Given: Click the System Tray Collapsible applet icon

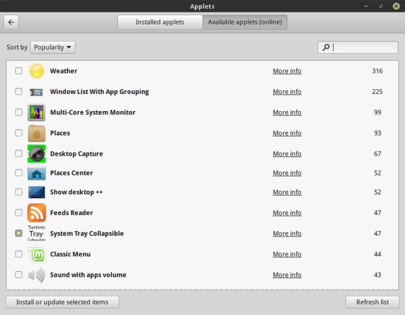Looking at the screenshot, I should point(36,234).
